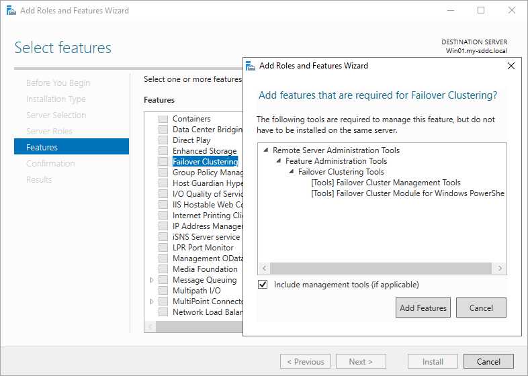Collapse the Feature Administration Tools node
This screenshot has width=528, height=376.
point(279,161)
